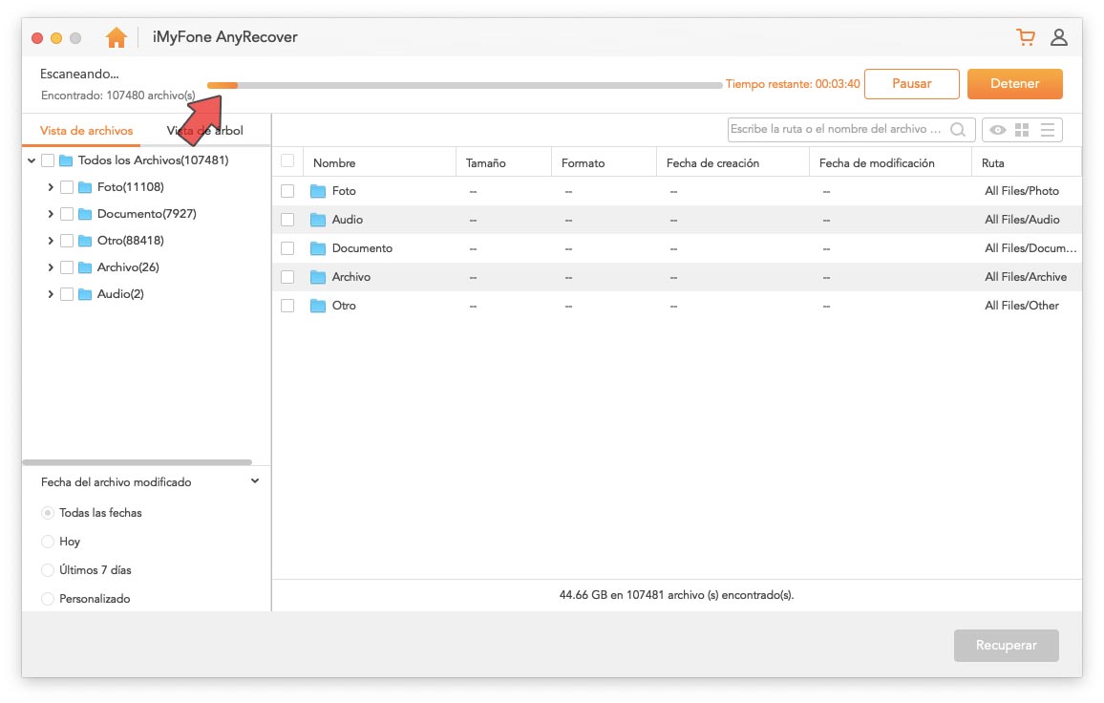Viewport: 1104px width, 703px height.
Task: Click the file path search field
Action: (836, 129)
